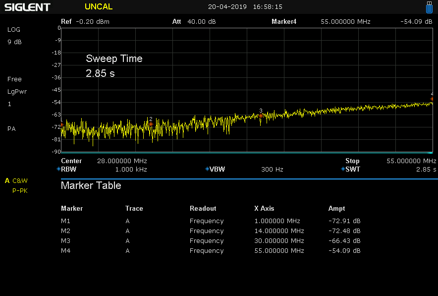This screenshot has height=296, width=438.
Task: Click the 9 dB scale per division label
Action: [x=14, y=42]
